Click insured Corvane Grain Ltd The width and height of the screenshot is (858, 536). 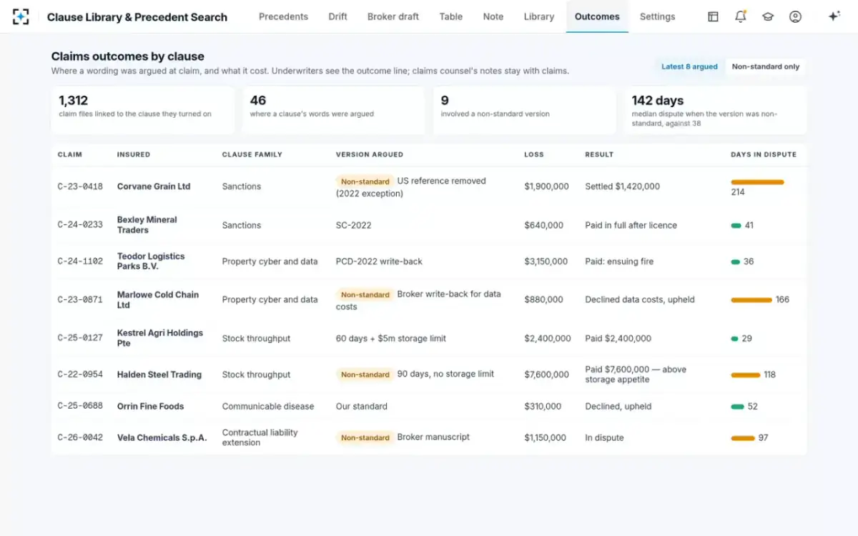coord(154,187)
